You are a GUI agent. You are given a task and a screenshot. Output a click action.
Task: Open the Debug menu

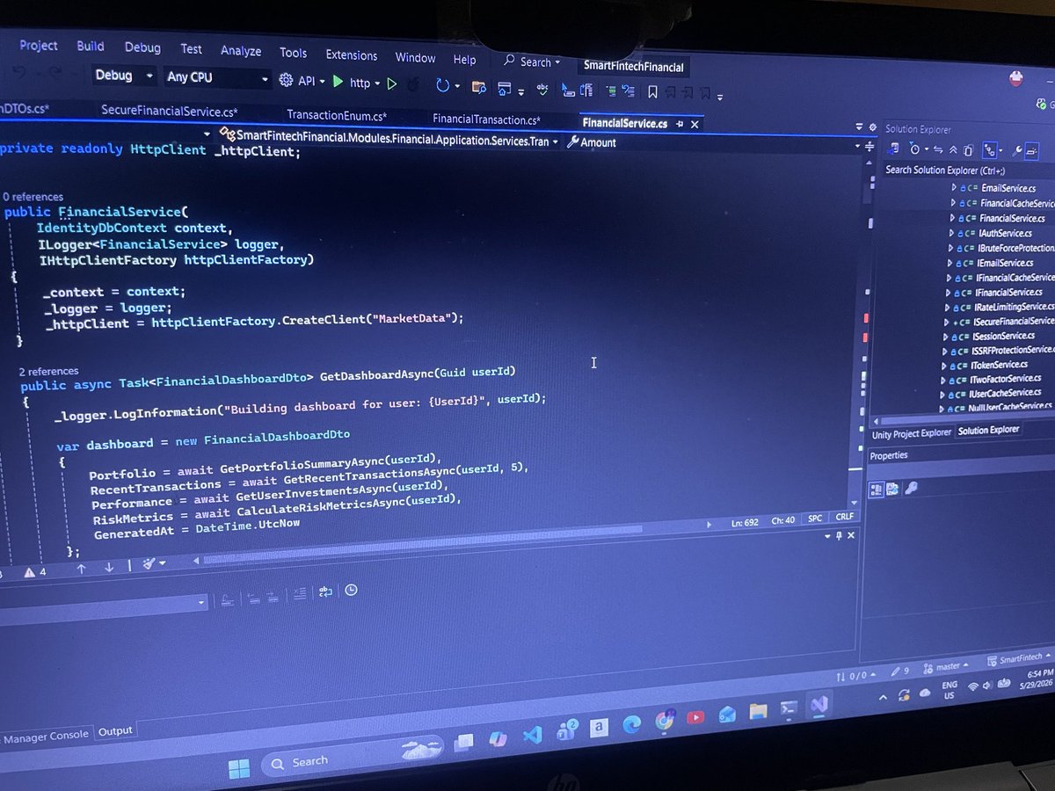(142, 47)
